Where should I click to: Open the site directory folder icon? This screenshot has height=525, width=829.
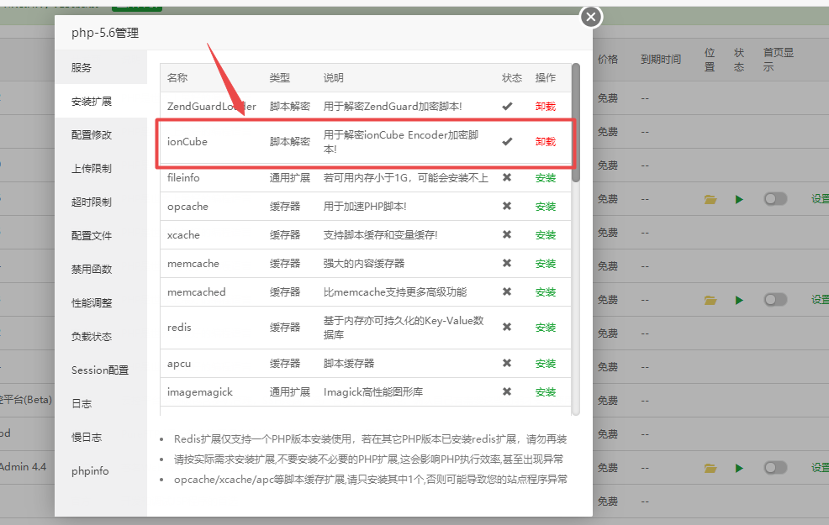coord(710,199)
